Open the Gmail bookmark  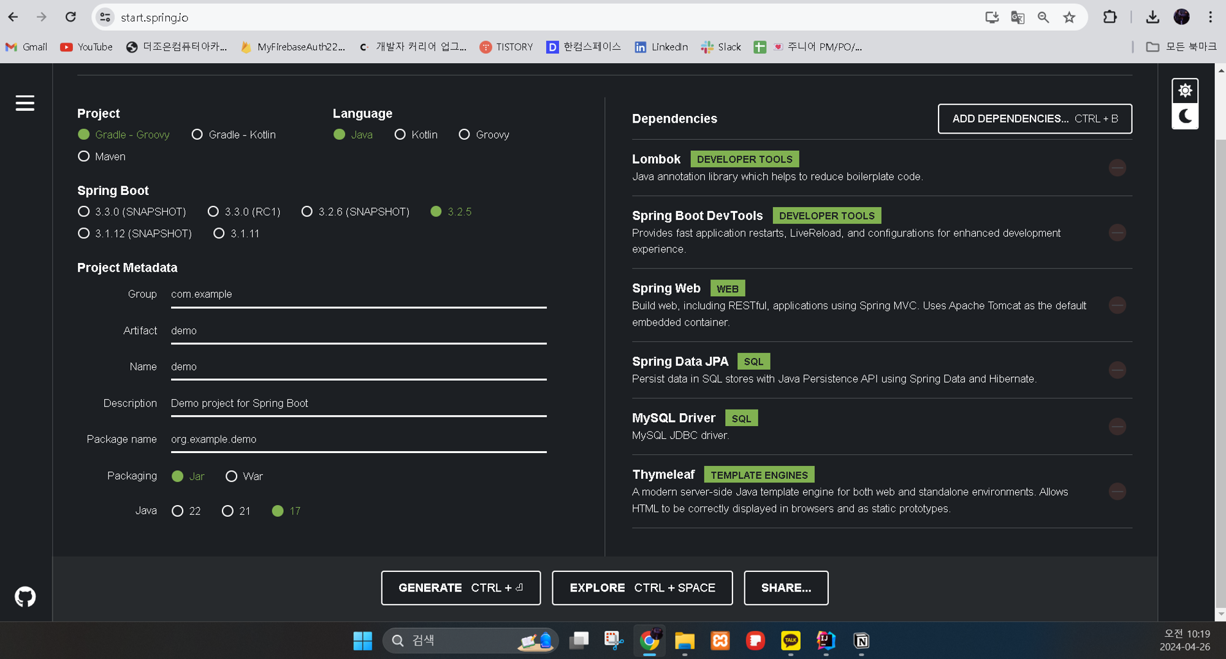pyautogui.click(x=26, y=47)
